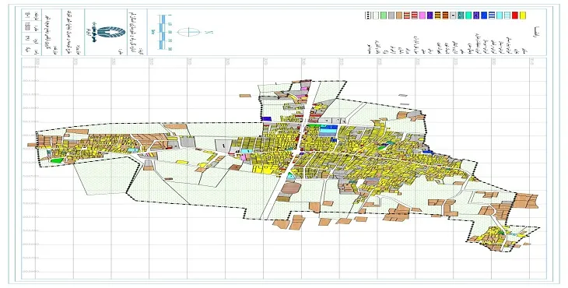Screen dimensions: 568x288
Task: Select the light green legend swatch
Action: pyautogui.click(x=384, y=16)
